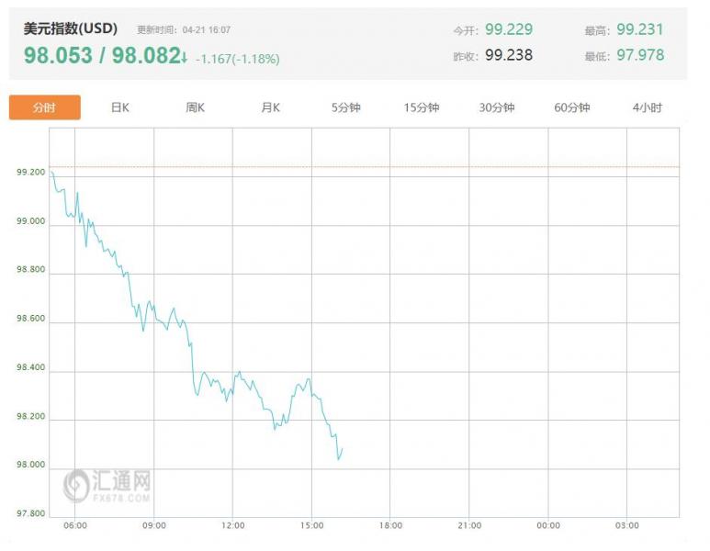Viewport: 710px width, 551px height.
Task: Switch to 月K chart view
Action: [270, 107]
